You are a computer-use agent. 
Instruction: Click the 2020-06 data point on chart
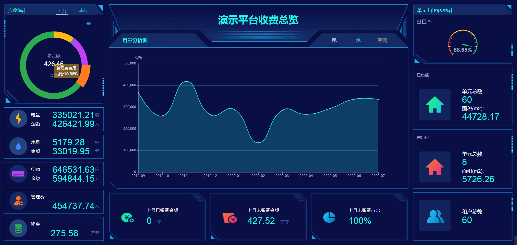point(354,99)
